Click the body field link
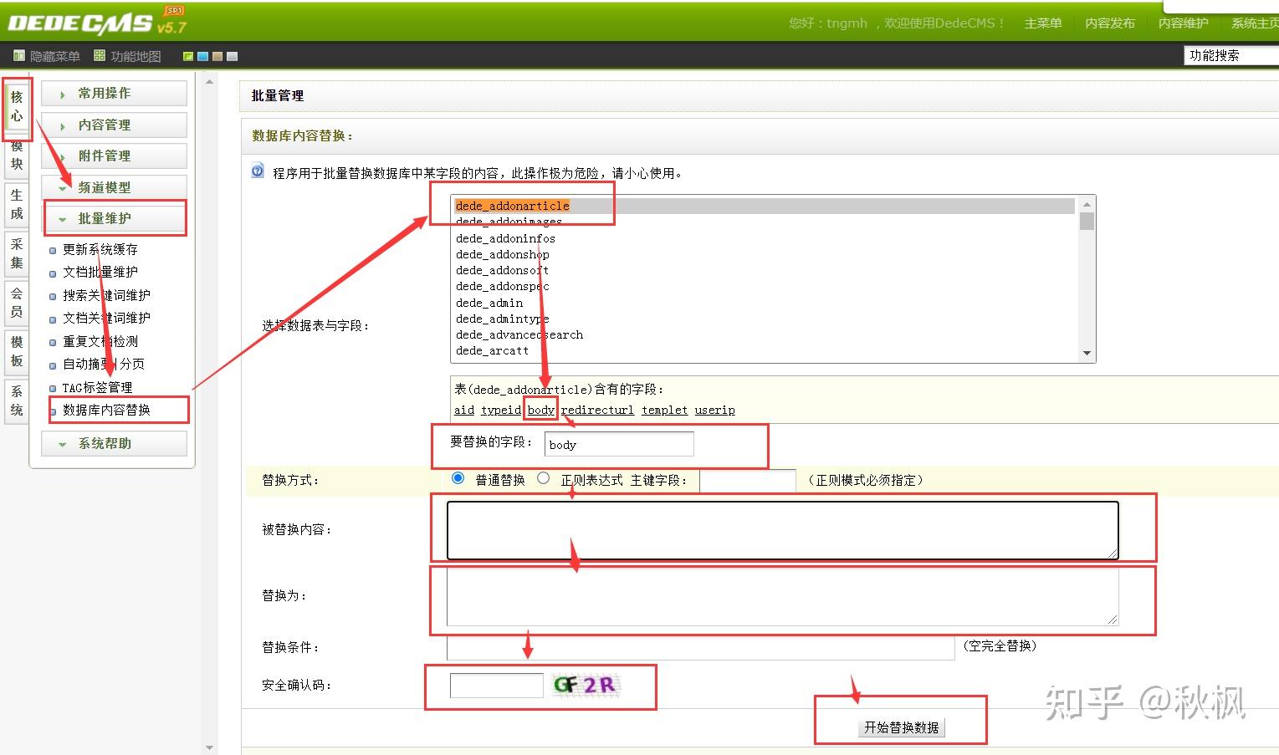Screen dimensions: 1279x755 pos(541,410)
